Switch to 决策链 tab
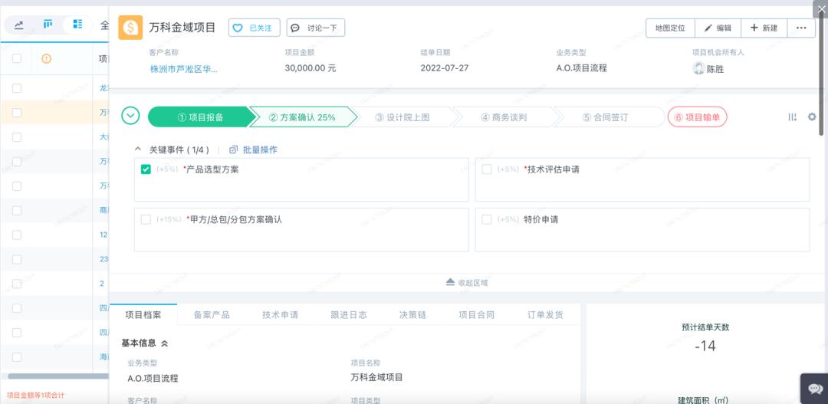This screenshot has width=828, height=404. point(413,315)
